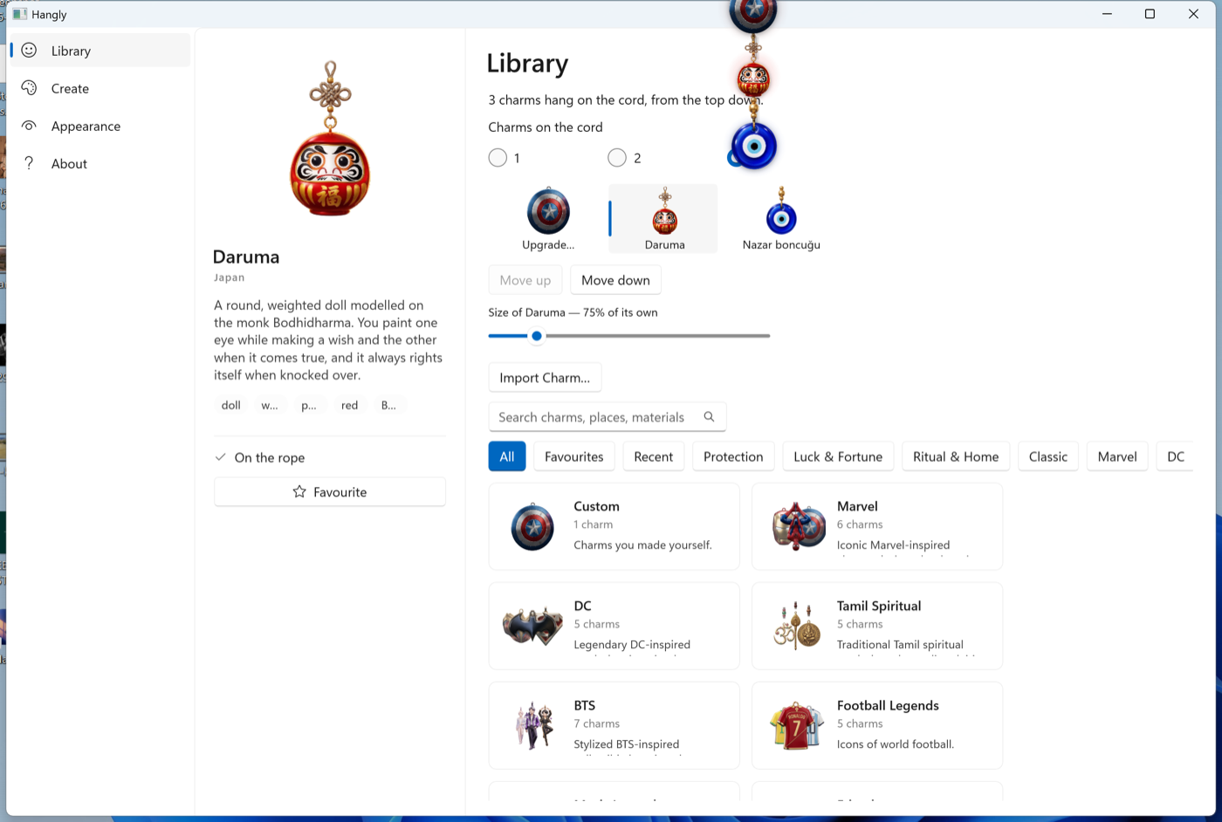This screenshot has width=1222, height=822.
Task: Click the 'doll' tag chip
Action: coord(231,405)
